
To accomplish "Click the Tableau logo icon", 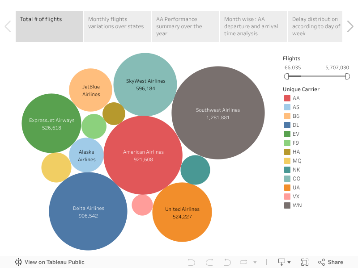I will 19,262.
